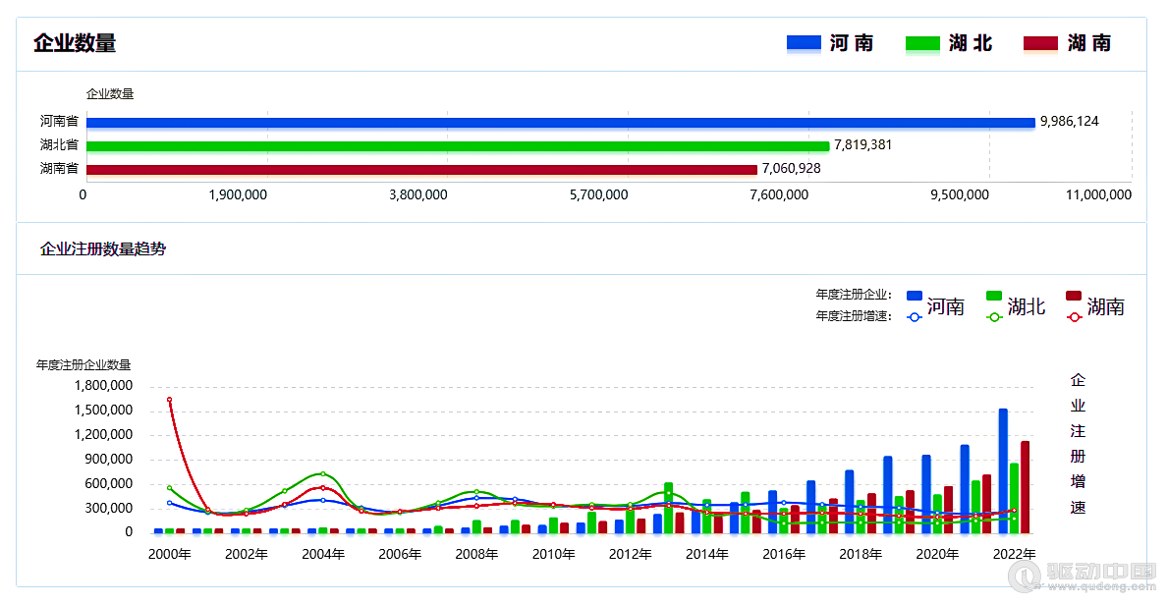This screenshot has height=604, width=1167.
Task: Toggle the 湖北 legend in the top header
Action: (949, 43)
